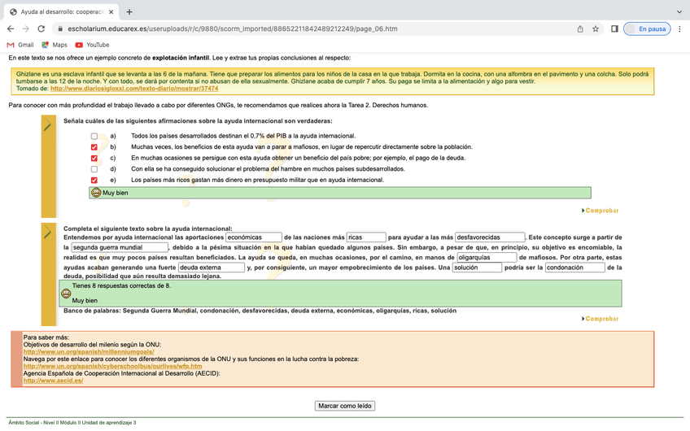Check option a) about 0,7% del PIB
The height and width of the screenshot is (431, 690).
(94, 136)
